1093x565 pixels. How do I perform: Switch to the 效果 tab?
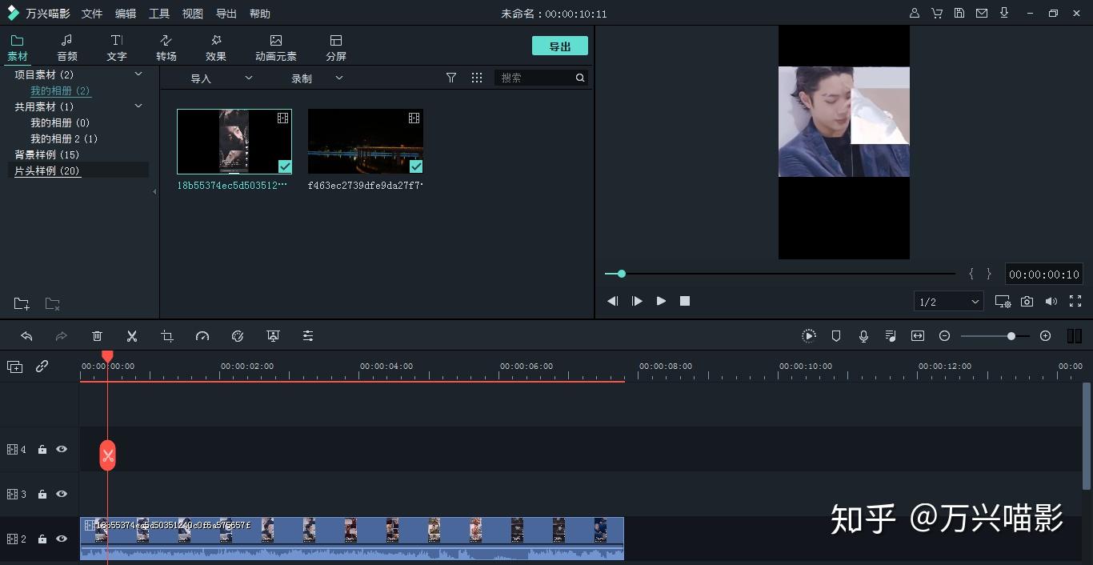[x=216, y=48]
